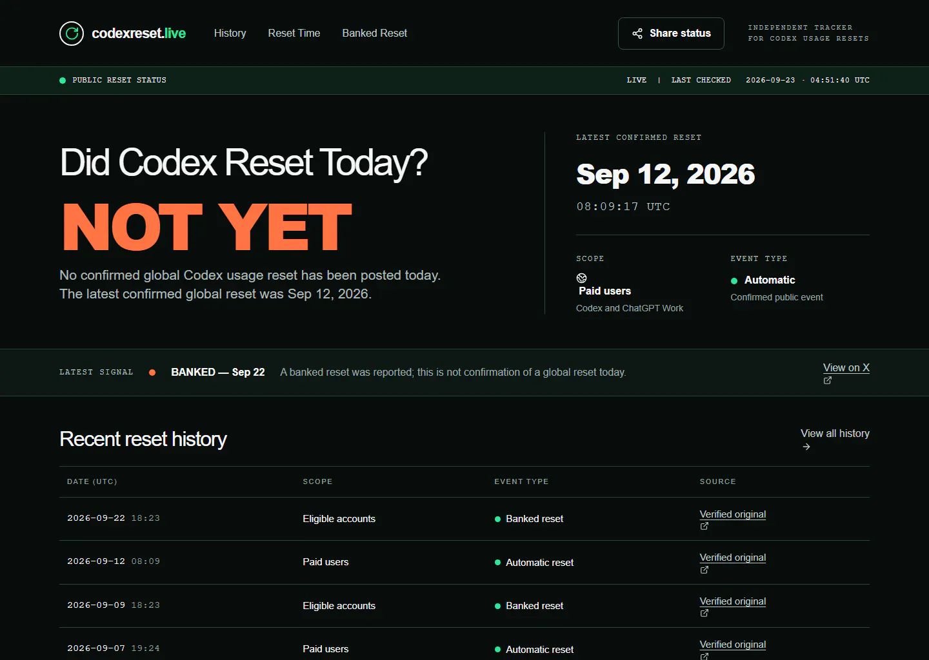Click the '2026-09-12 08:09' date cell
This screenshot has height=660, width=929.
[114, 561]
